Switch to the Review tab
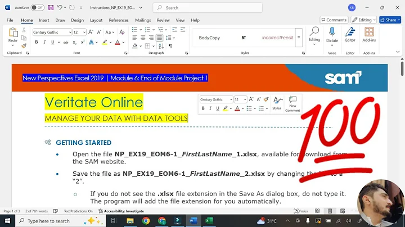Image resolution: width=405 pixels, height=227 pixels. pyautogui.click(x=163, y=20)
